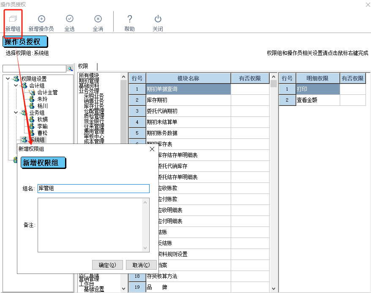The width and height of the screenshot is (371, 293).
Task: Toggle 有否权限 cell for 打印 detail
Action: pyautogui.click(x=353, y=89)
